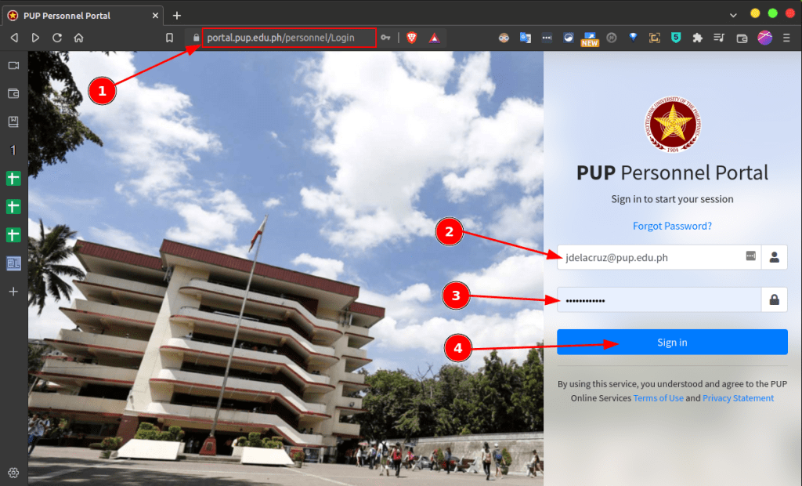Open the password manager icon in email field
The height and width of the screenshot is (486, 802).
point(750,256)
